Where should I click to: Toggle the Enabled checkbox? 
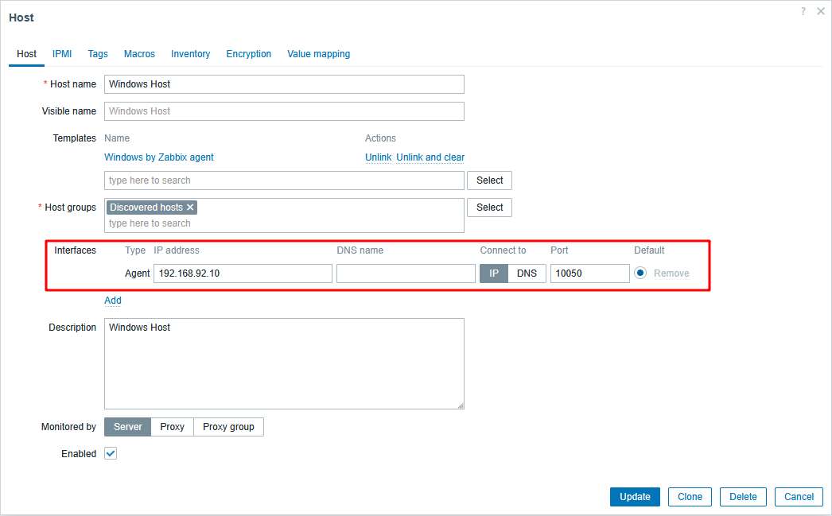point(111,454)
